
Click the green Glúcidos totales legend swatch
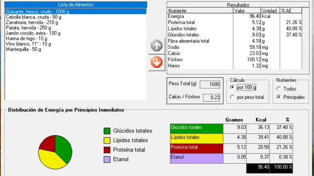[107, 131]
